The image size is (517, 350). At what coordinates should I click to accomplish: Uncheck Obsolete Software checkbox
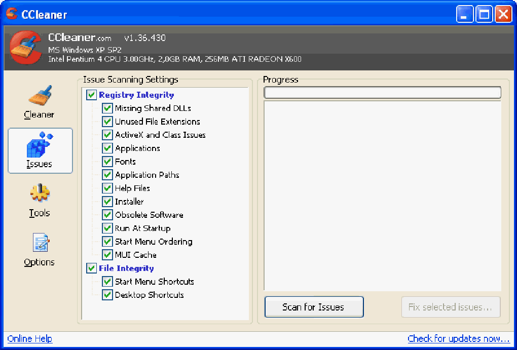(107, 215)
